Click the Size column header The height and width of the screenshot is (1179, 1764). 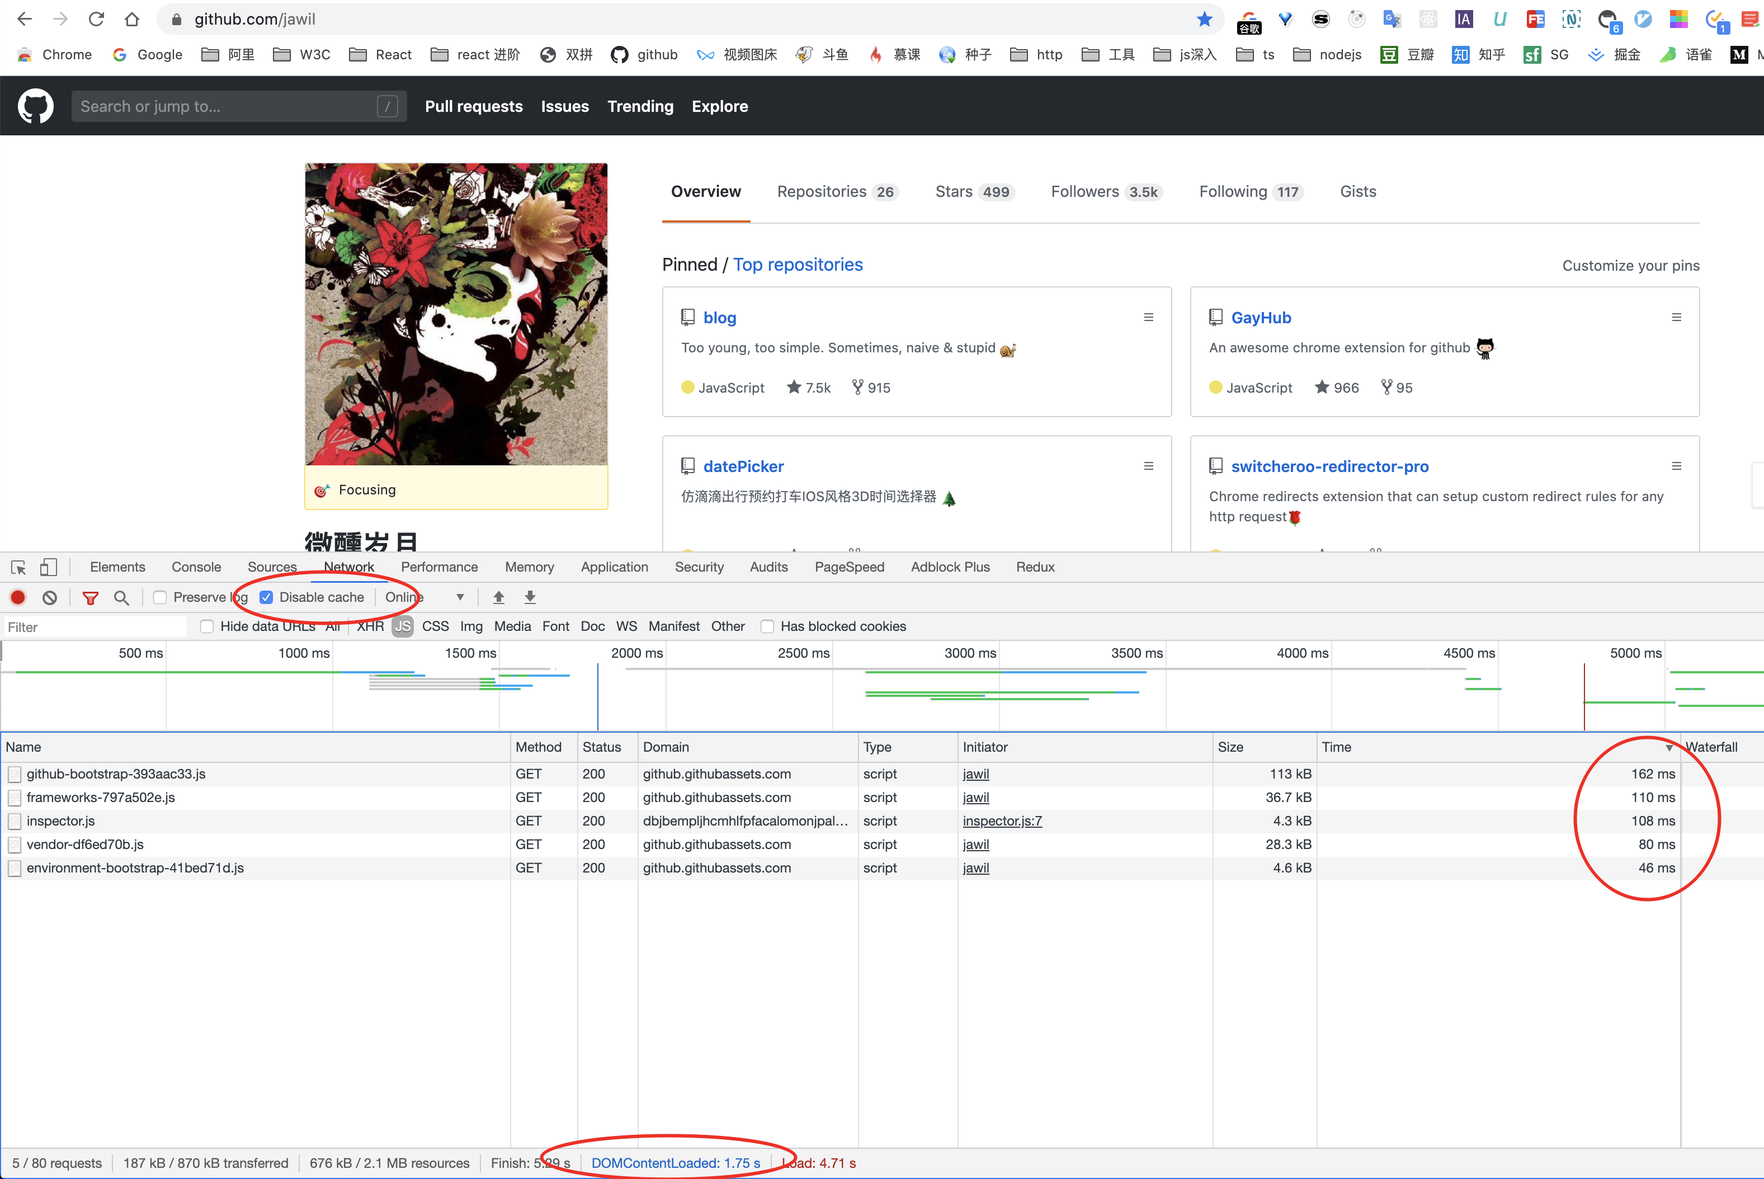[x=1264, y=748]
